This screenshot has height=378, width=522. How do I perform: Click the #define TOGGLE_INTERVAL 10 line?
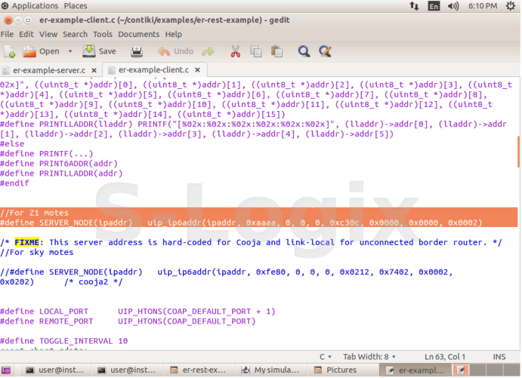64,341
